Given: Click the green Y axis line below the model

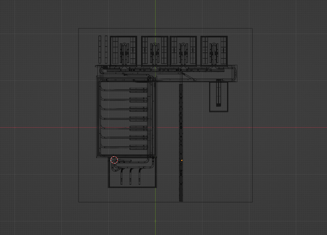Looking at the screenshot, I should click(x=155, y=218).
